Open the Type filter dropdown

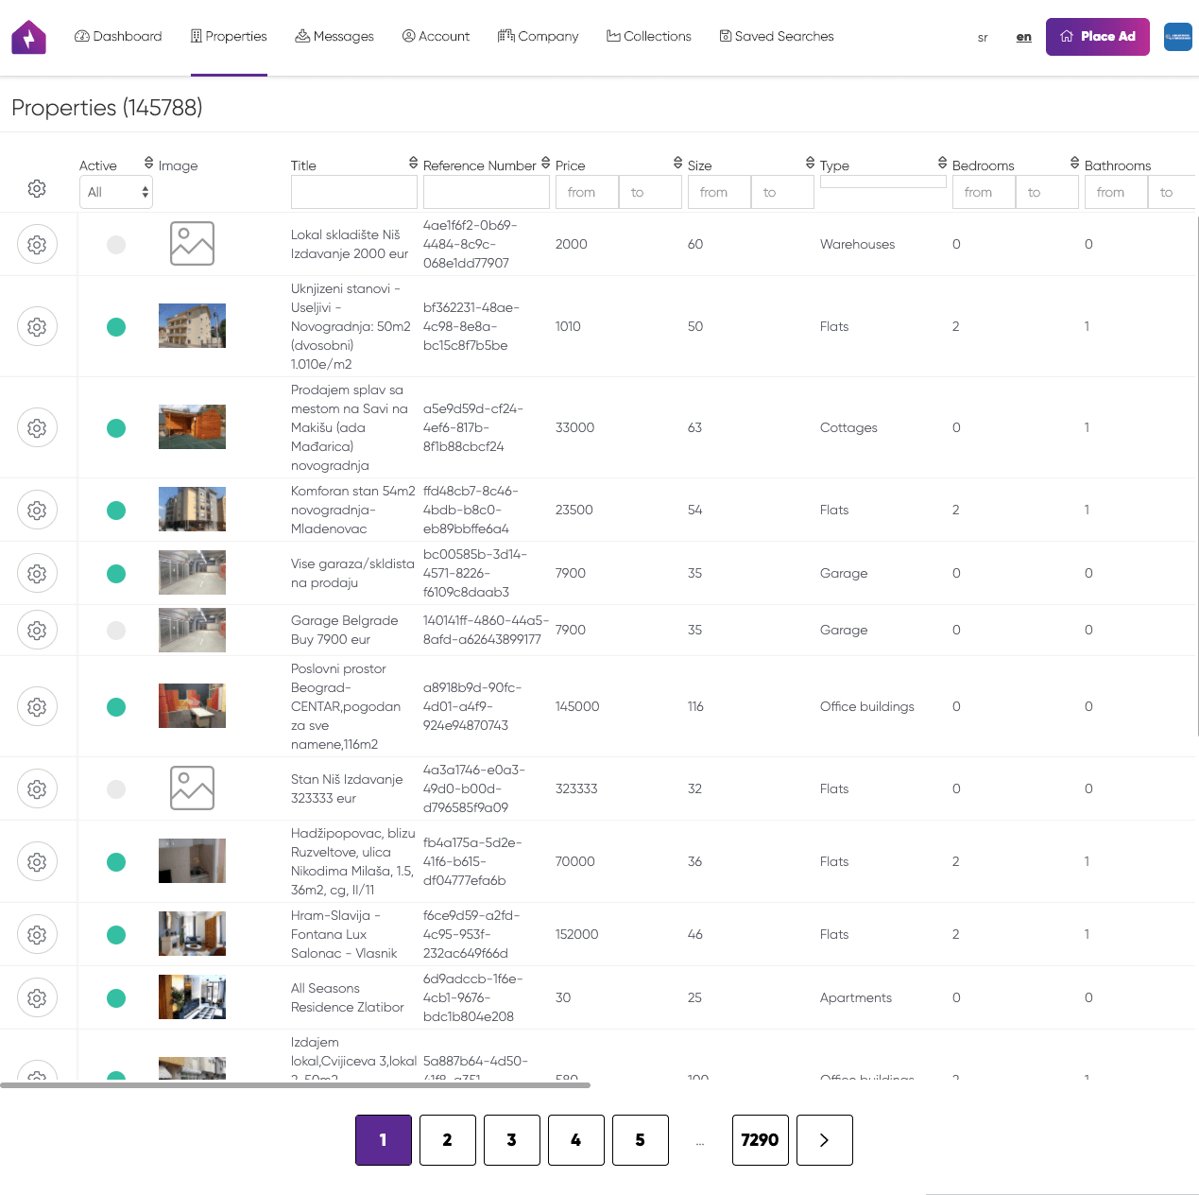(882, 182)
